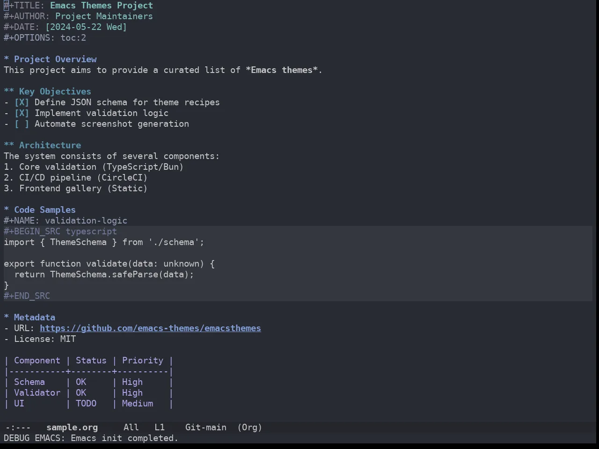
Task: Open the emacsthemes GitHub URL link
Action: (150, 328)
